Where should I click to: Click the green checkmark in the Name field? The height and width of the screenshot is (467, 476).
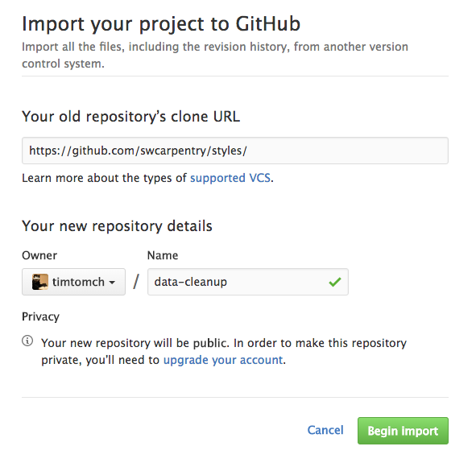[335, 282]
